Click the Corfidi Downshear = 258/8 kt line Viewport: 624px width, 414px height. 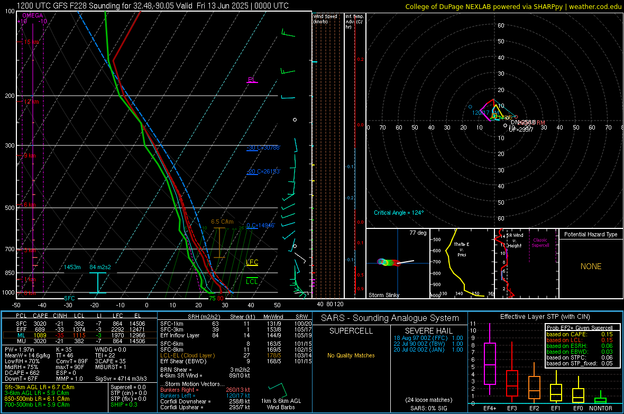[205, 401]
